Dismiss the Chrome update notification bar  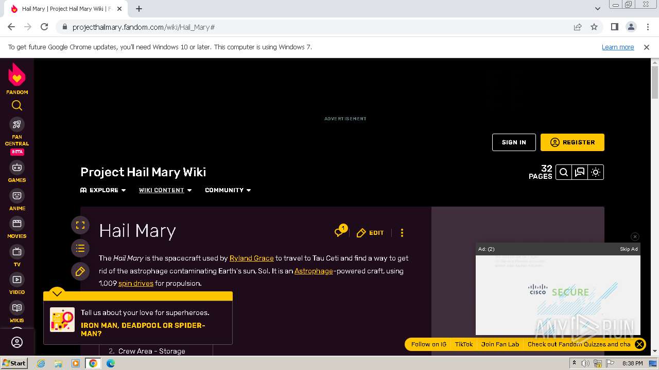click(x=647, y=47)
